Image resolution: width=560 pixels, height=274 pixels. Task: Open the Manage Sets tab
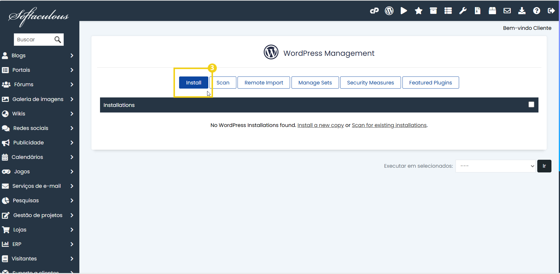pyautogui.click(x=315, y=83)
